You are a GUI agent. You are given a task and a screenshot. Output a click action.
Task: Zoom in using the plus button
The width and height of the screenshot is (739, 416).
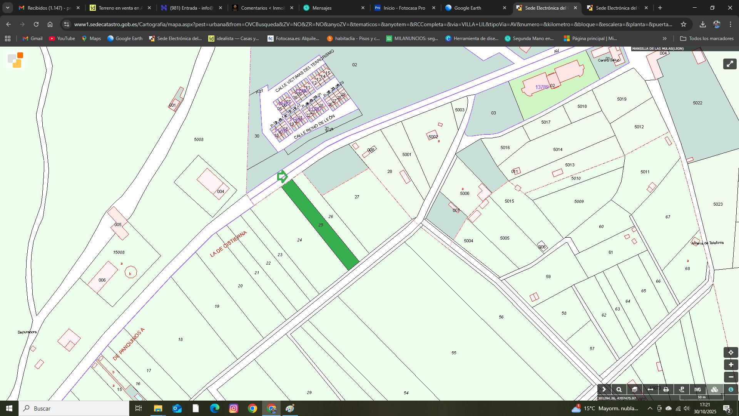731,365
